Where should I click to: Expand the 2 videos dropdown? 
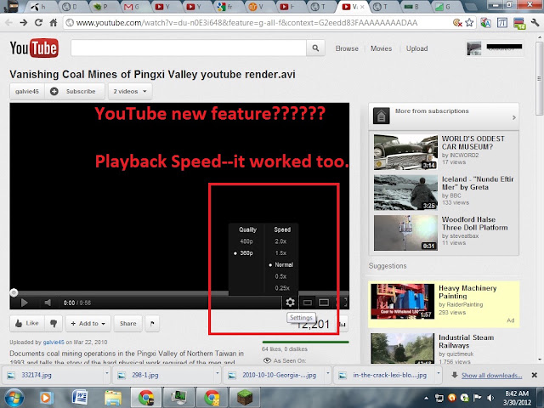click(130, 91)
